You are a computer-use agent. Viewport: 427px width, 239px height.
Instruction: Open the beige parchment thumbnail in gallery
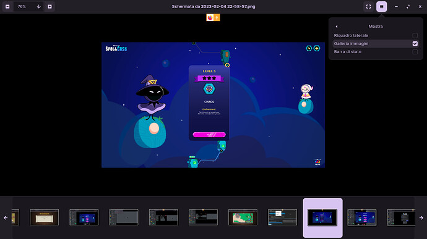[x=44, y=217]
